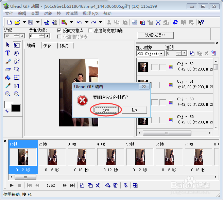Play the animation
Viewport: 223px width, 200px height.
[12, 185]
